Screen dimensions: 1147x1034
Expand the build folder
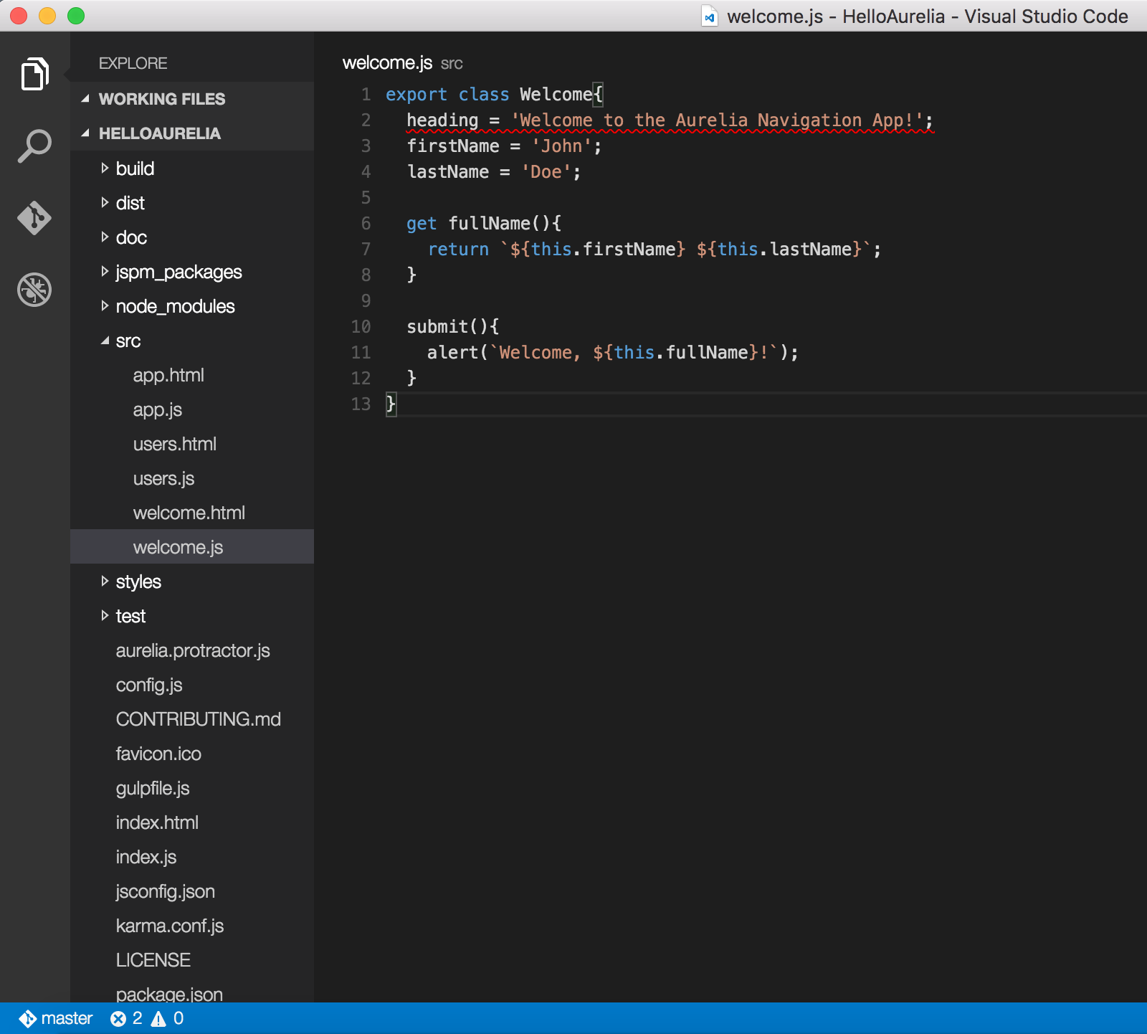[105, 169]
